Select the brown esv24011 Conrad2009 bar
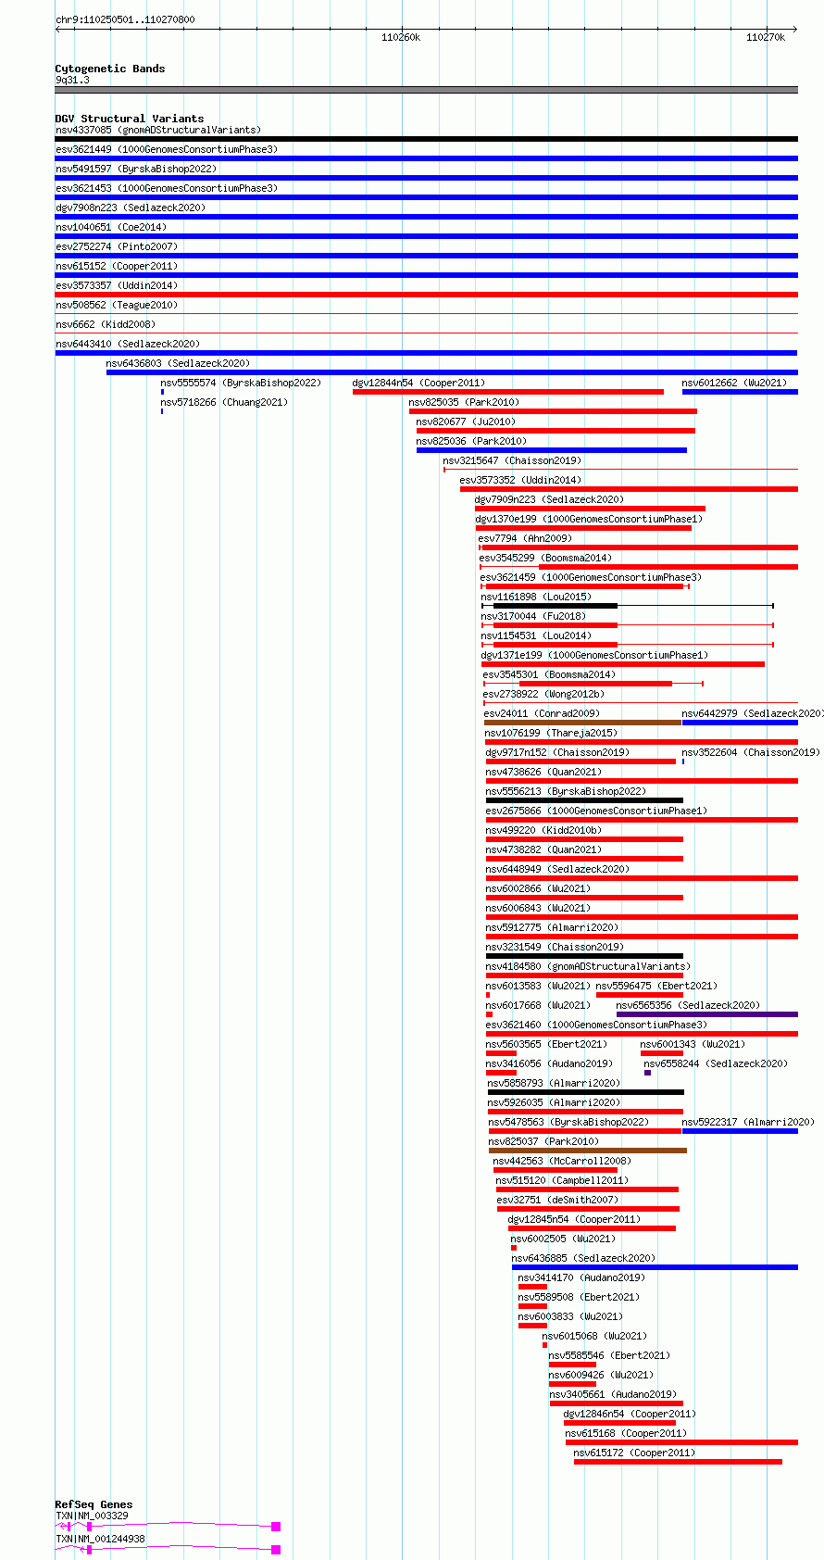This screenshot has width=824, height=1560. (x=583, y=723)
